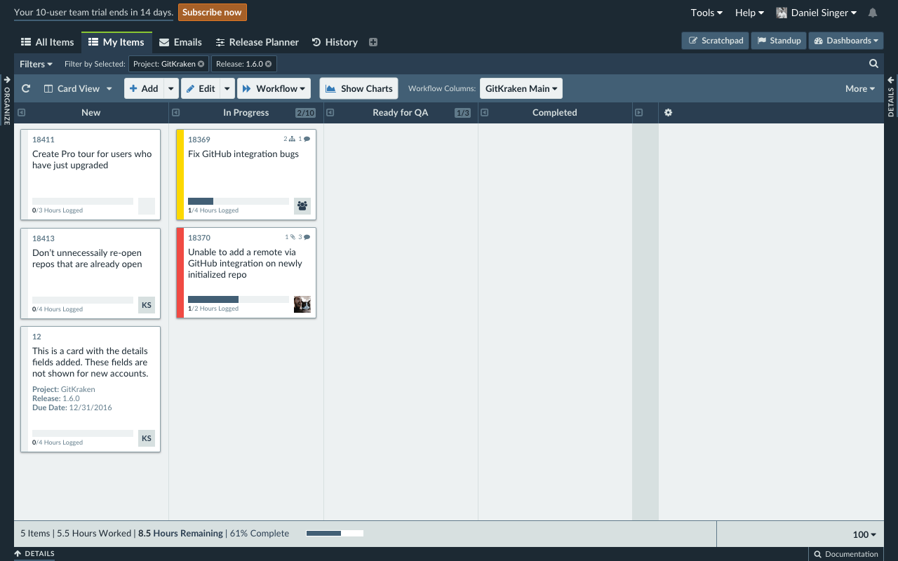The height and width of the screenshot is (561, 898).
Task: Open Documentation link
Action: click(845, 554)
